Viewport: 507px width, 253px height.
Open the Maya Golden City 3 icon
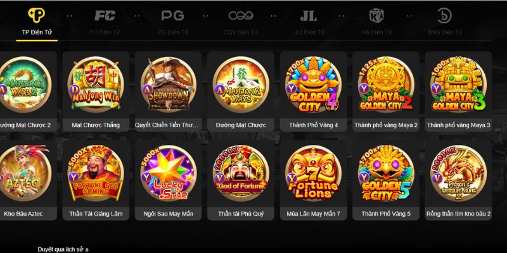(458, 85)
